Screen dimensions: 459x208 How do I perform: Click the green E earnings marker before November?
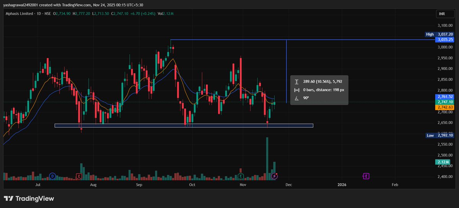(x=241, y=176)
